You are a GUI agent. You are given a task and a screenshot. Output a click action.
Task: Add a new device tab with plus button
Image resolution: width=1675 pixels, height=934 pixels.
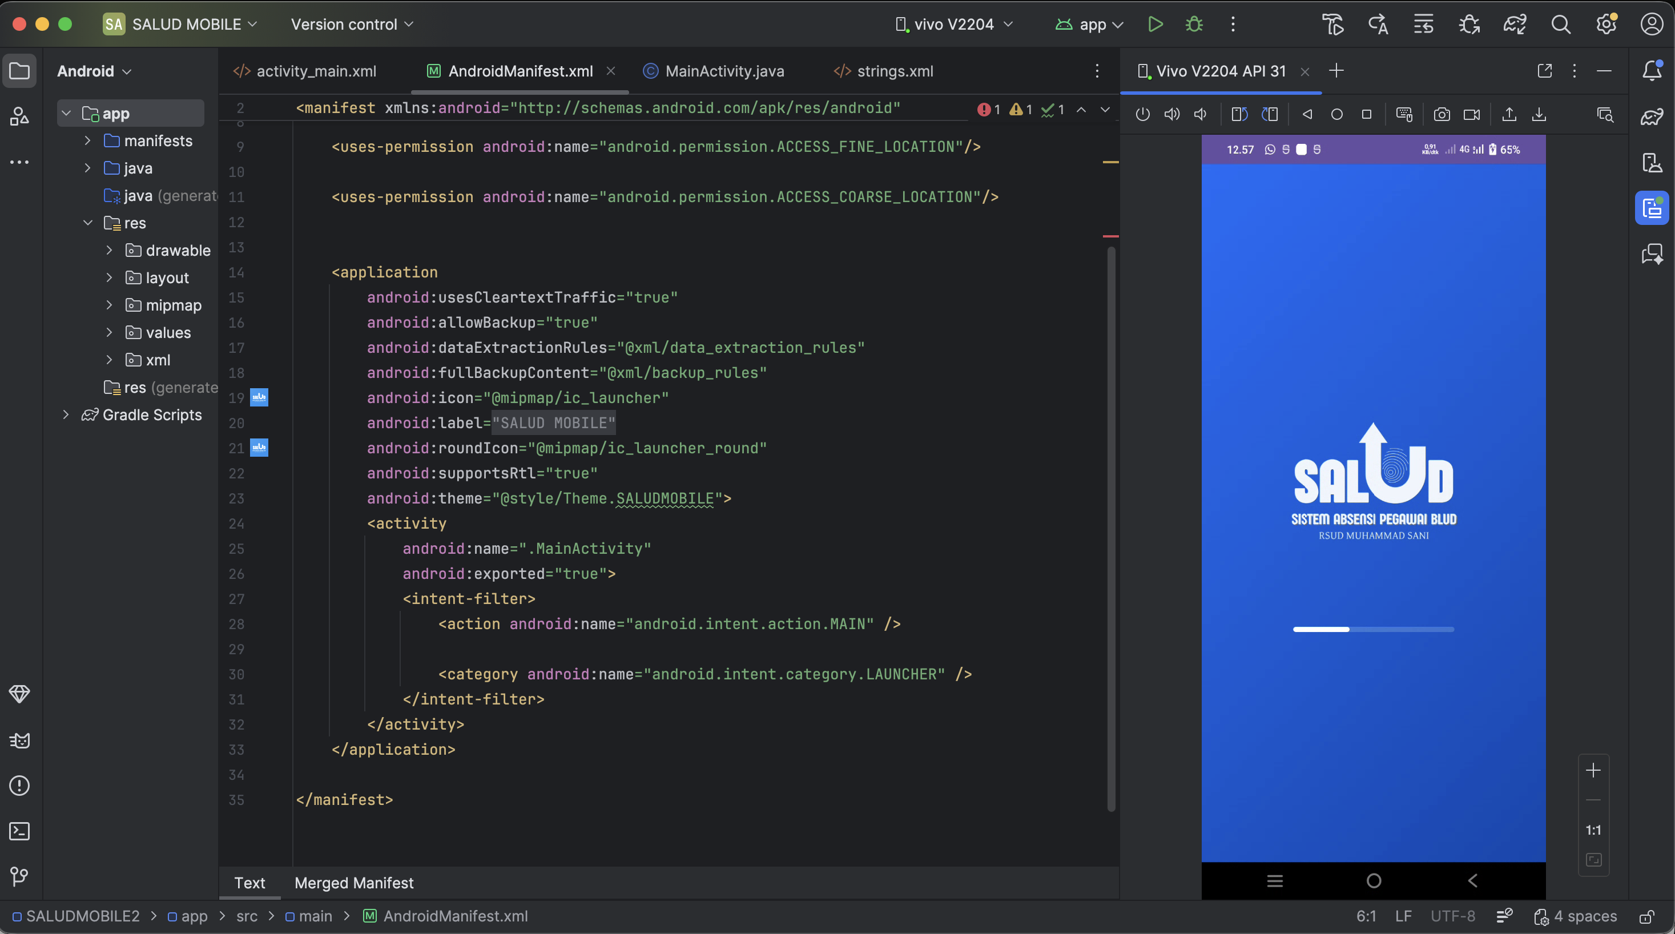point(1336,71)
